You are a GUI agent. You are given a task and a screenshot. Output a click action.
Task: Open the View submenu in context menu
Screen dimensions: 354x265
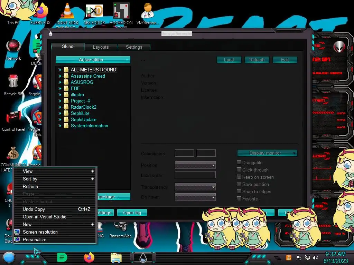(x=56, y=171)
